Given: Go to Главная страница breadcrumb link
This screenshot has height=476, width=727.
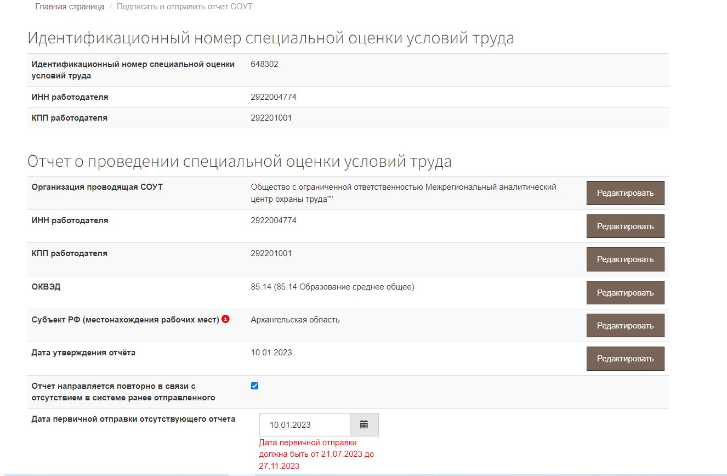Looking at the screenshot, I should [70, 7].
